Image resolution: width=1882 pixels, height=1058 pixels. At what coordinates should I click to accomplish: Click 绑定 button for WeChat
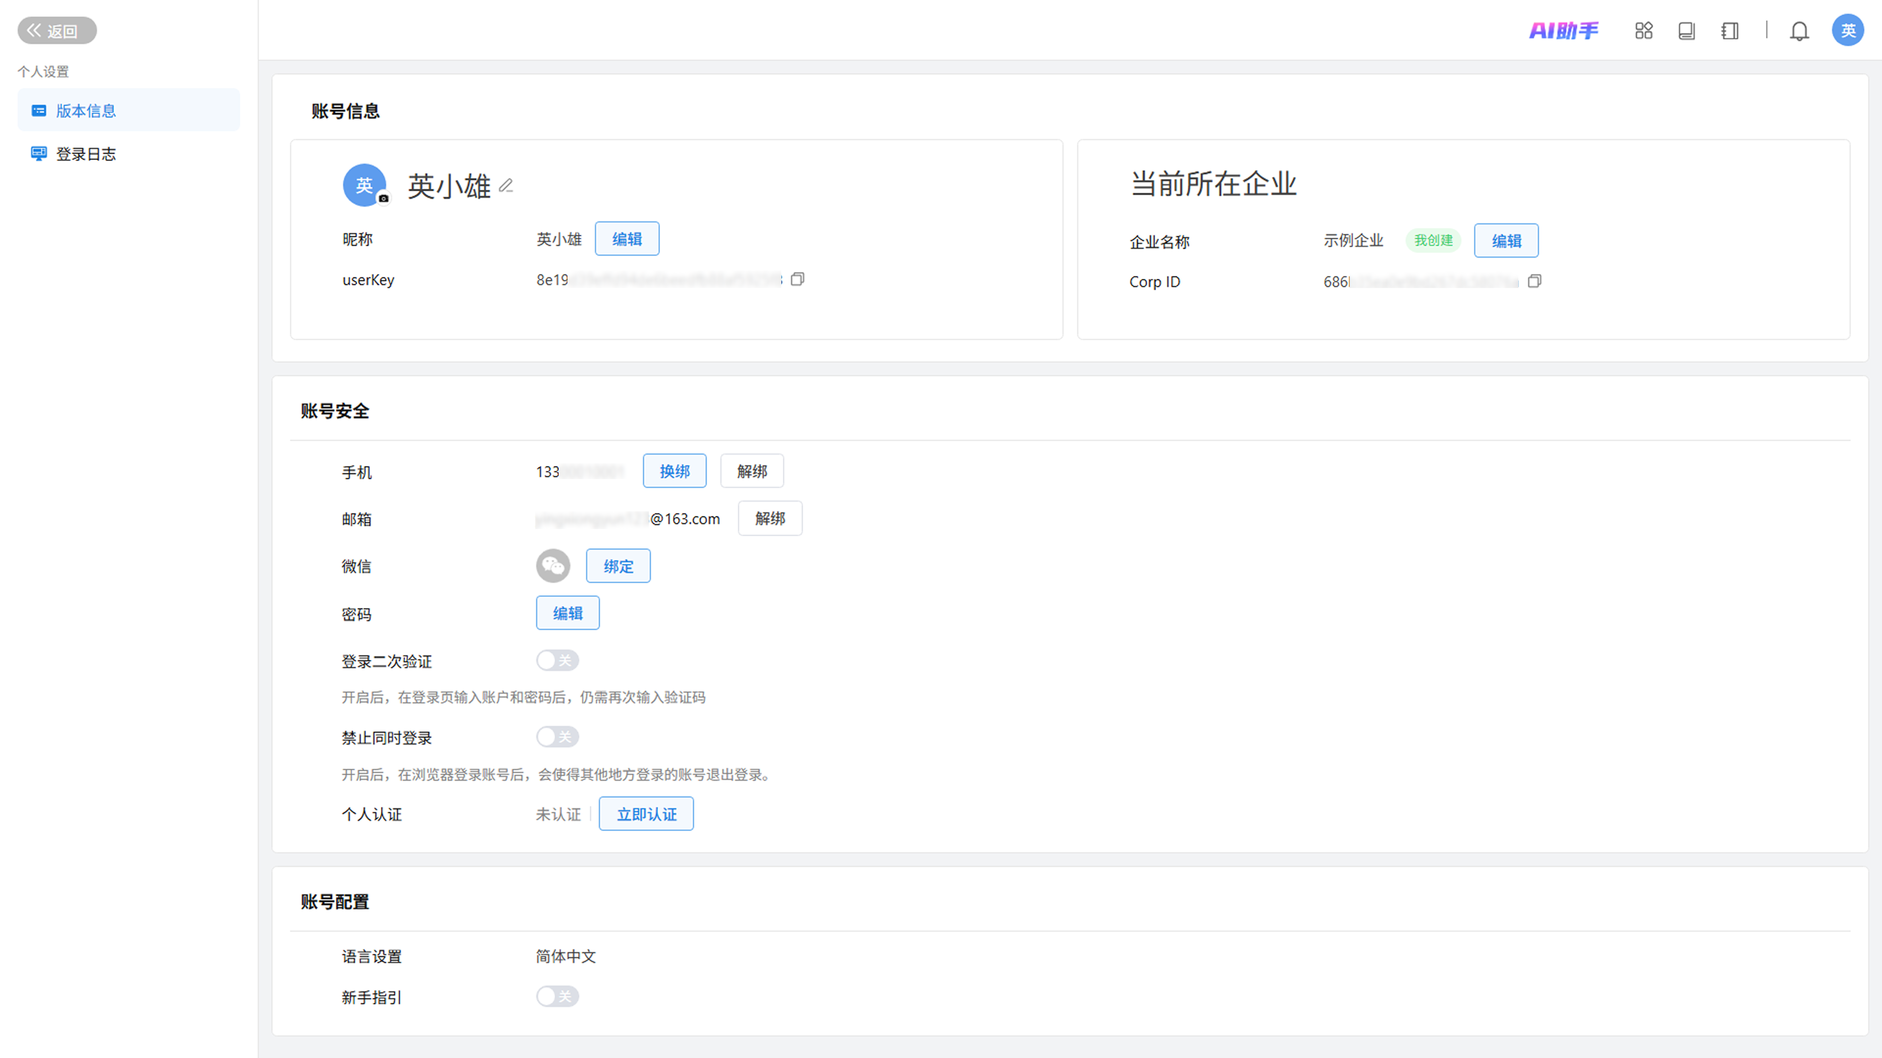click(x=618, y=567)
